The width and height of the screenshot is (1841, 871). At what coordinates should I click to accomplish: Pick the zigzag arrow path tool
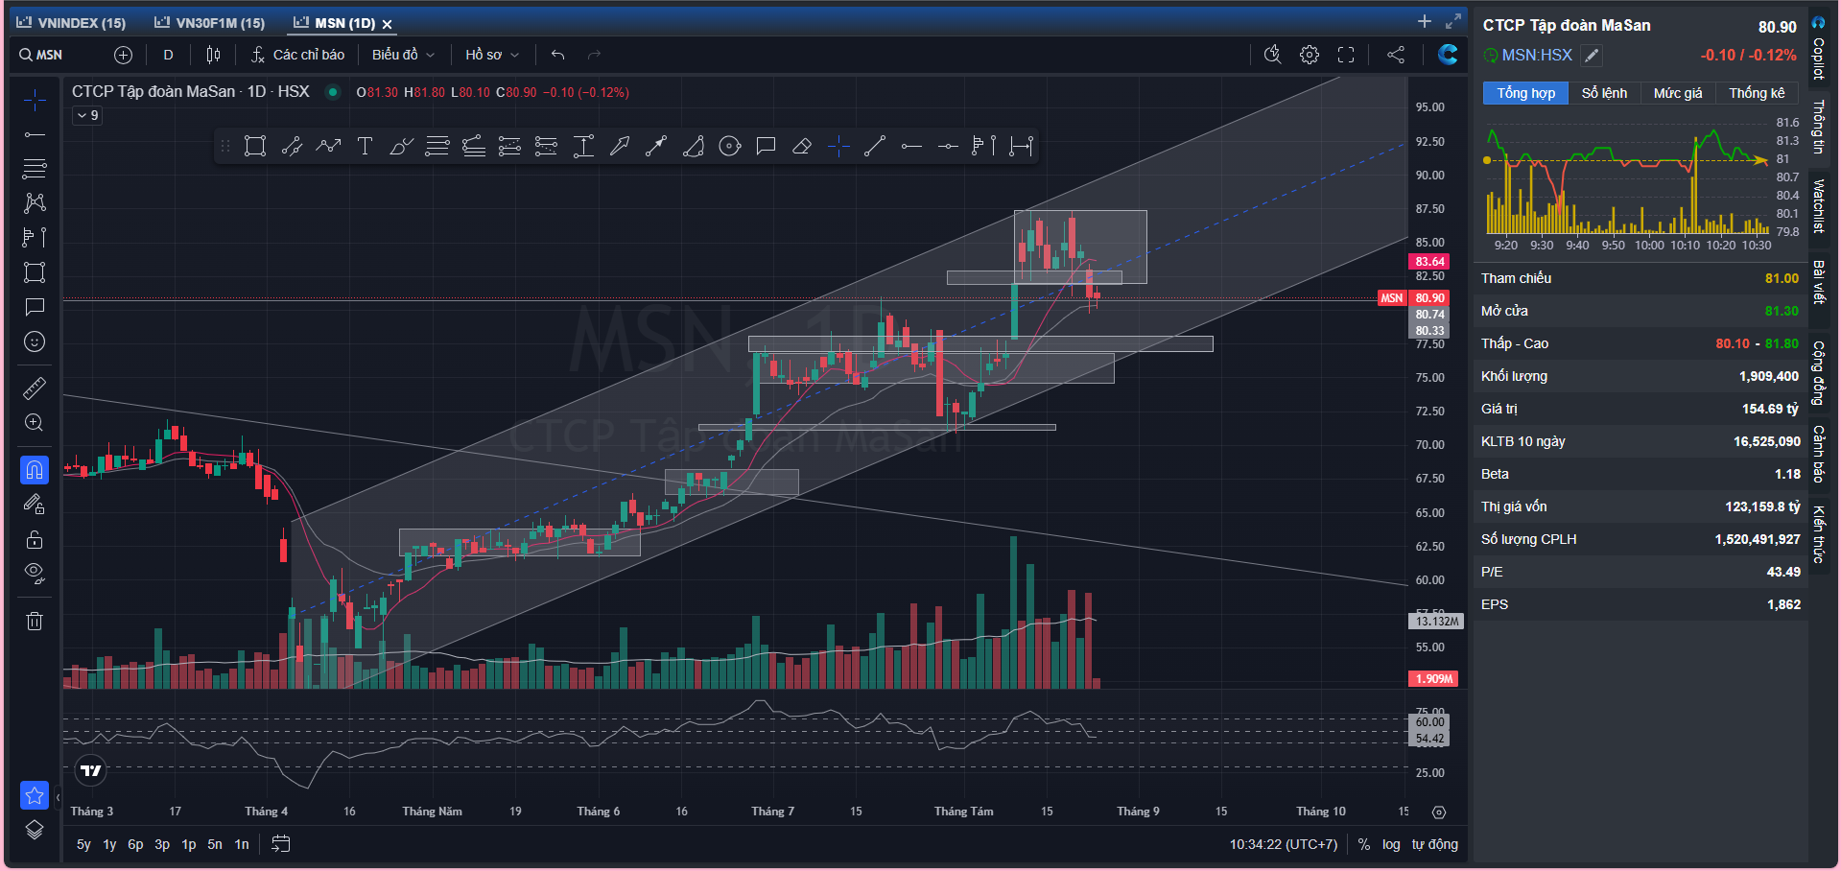click(x=328, y=146)
